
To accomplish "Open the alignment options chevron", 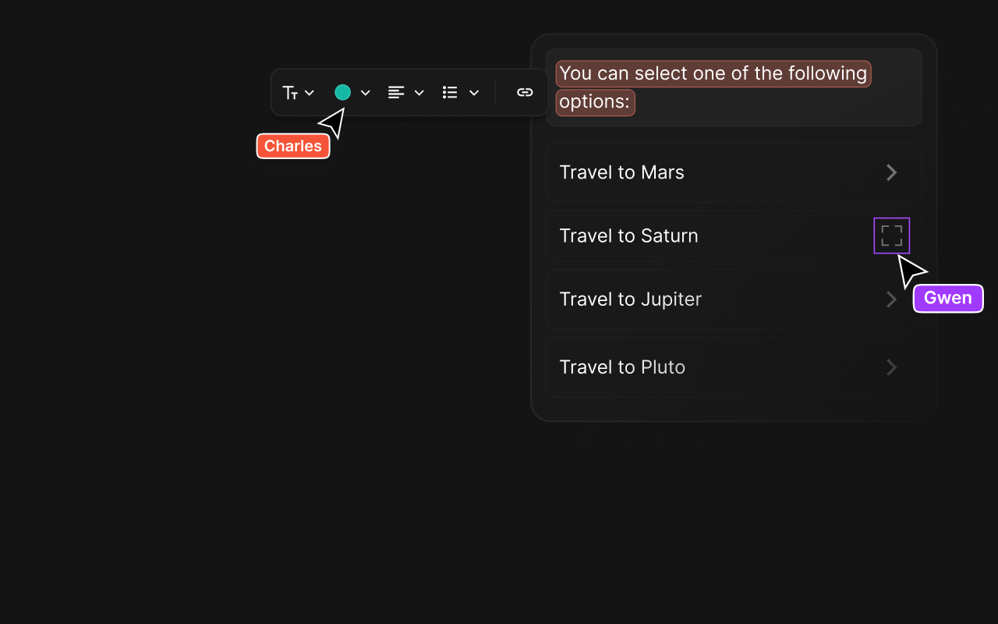I will (x=419, y=93).
